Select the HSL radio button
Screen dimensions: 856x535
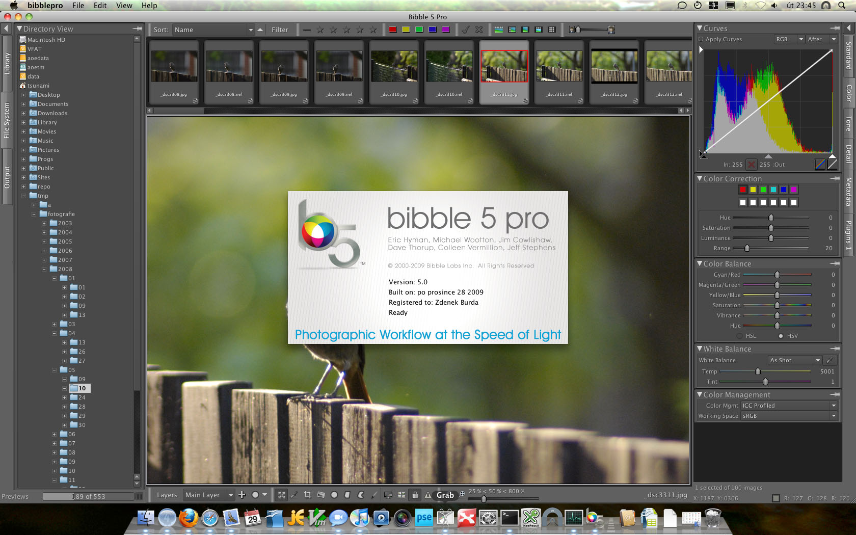[x=739, y=336]
